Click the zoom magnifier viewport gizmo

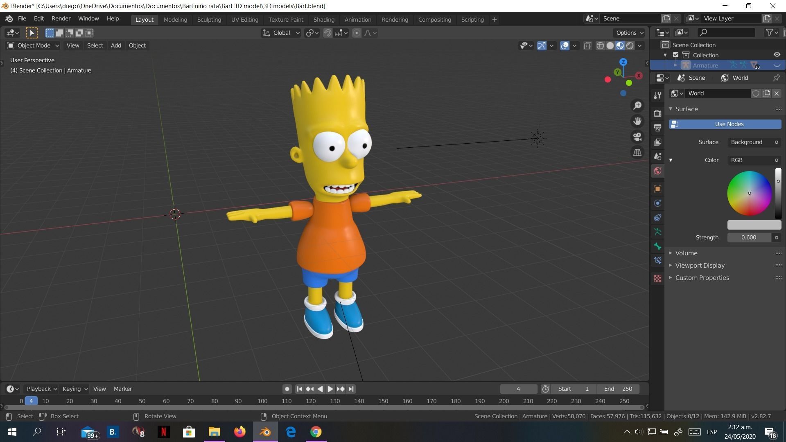[637, 106]
